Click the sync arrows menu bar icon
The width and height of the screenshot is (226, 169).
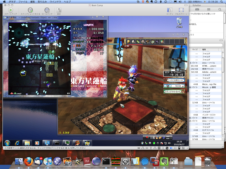click(x=156, y=2)
